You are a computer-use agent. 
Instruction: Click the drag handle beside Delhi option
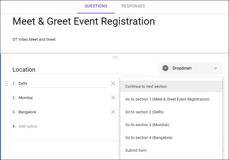6,83
